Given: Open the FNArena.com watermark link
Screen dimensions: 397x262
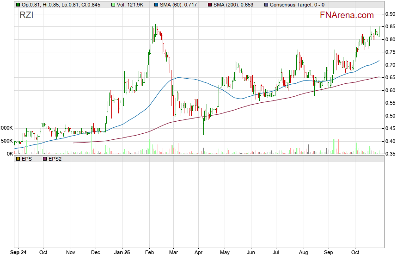Looking at the screenshot, I should tap(347, 15).
